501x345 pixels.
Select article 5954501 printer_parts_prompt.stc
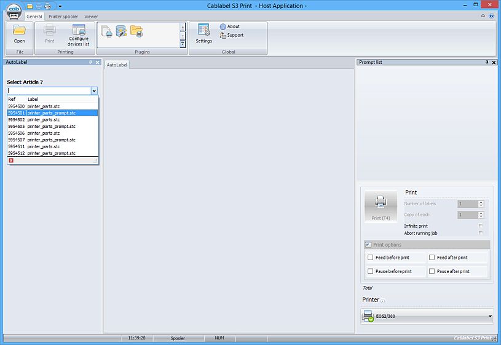tap(52, 113)
